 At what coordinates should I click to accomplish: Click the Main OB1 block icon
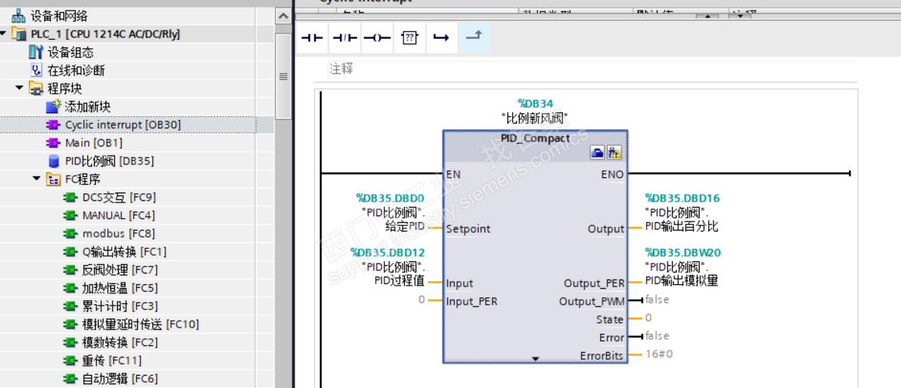[x=54, y=143]
